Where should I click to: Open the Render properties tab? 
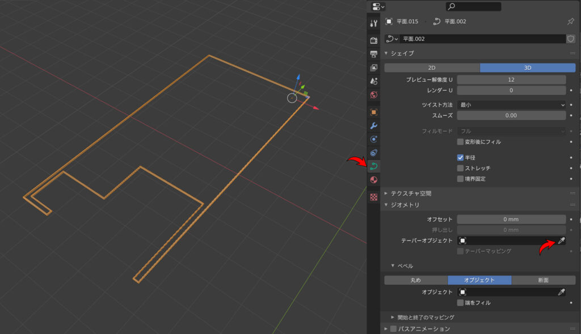pos(373,40)
